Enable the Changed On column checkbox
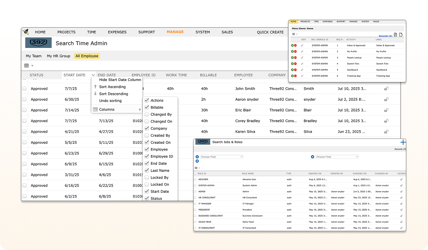This screenshot has width=428, height=250. click(147, 122)
